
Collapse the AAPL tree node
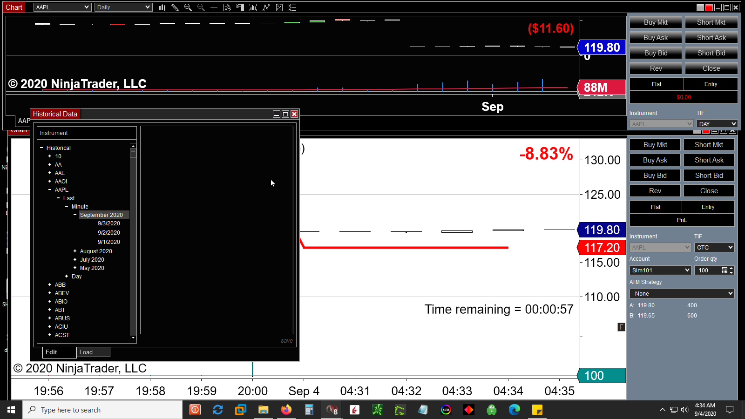click(x=50, y=190)
